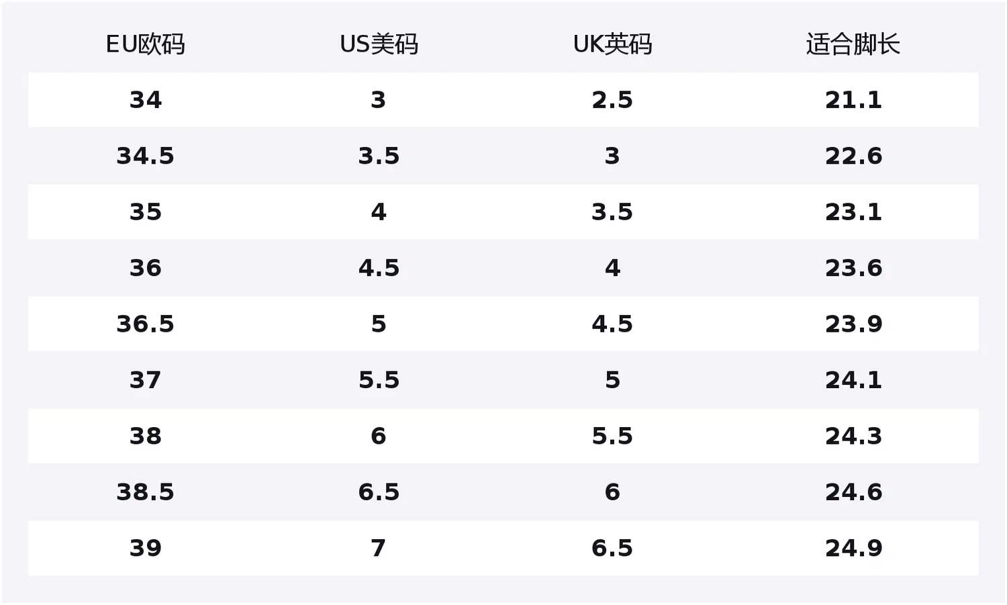The height and width of the screenshot is (605, 1007).
Task: Click foot length 21.1 cell
Action: 853,100
